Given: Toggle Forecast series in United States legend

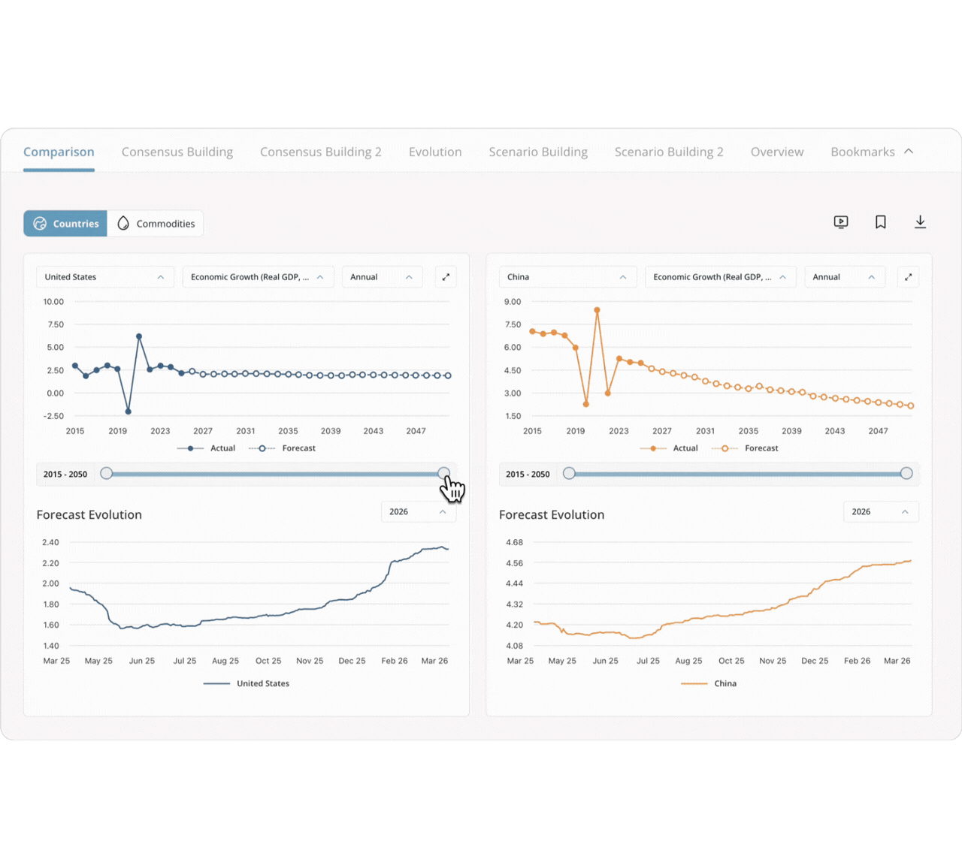Looking at the screenshot, I should point(282,448).
